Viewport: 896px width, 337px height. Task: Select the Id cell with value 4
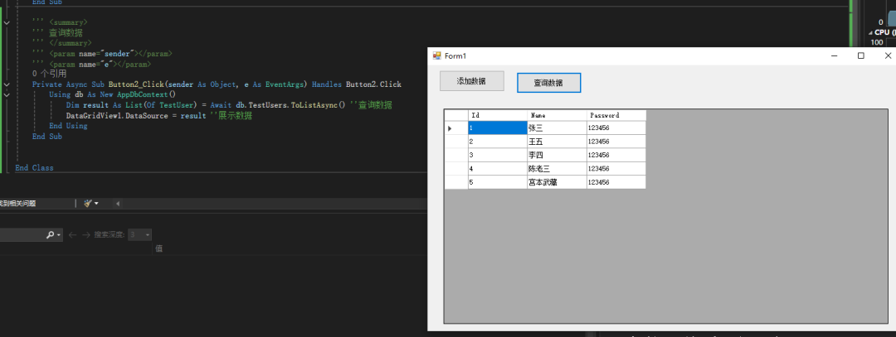[x=497, y=169]
